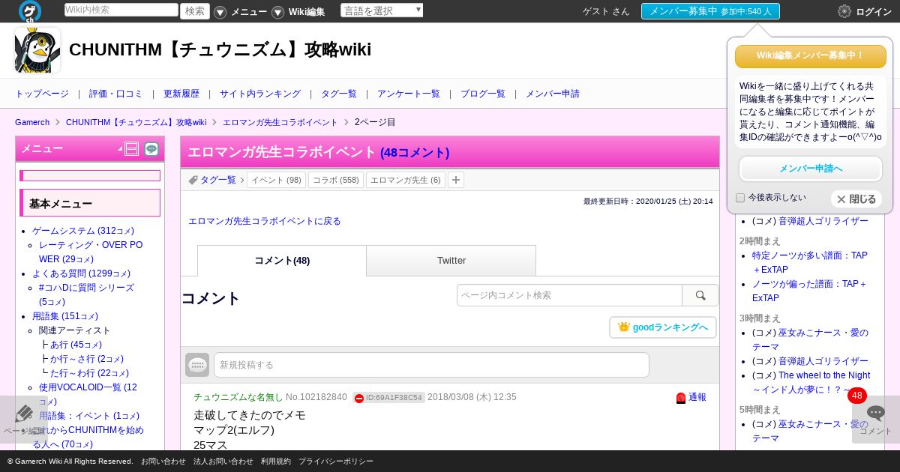
Task: Click the 特定ノーツが多い譜面：TAP＋ExTAP link
Action: coord(810,262)
